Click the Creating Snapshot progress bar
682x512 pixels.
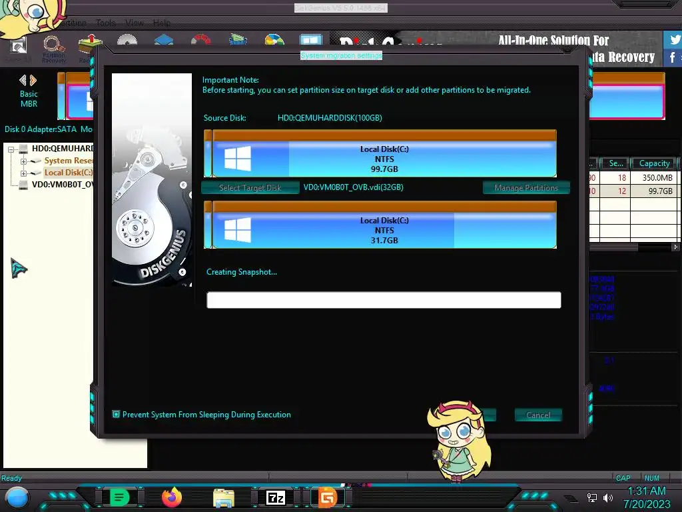pyautogui.click(x=384, y=300)
